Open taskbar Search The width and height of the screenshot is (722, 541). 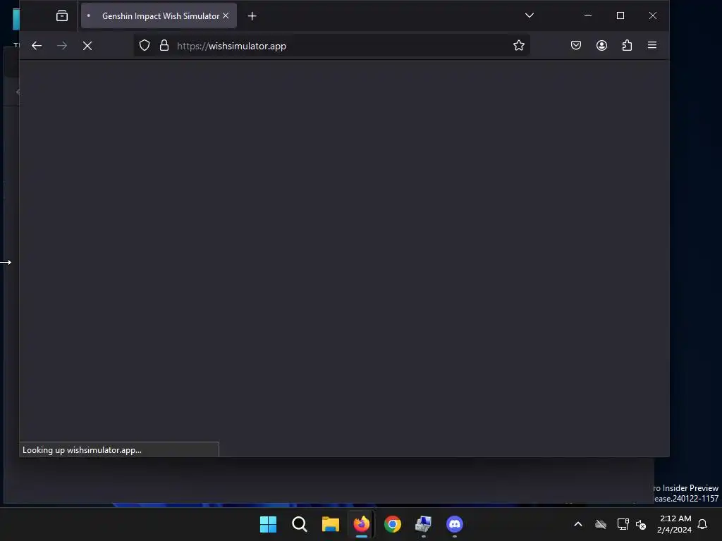(299, 524)
